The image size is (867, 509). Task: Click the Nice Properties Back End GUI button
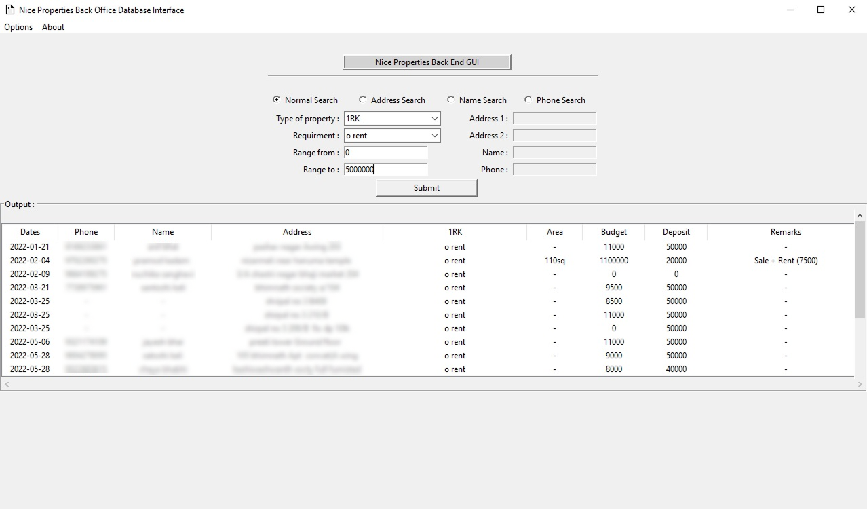coord(427,62)
